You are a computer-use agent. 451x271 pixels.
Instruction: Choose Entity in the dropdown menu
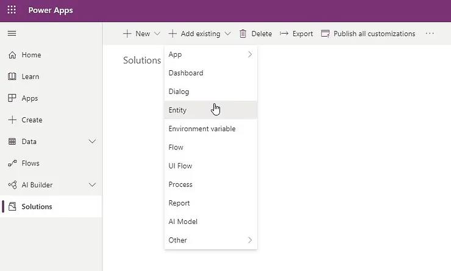coord(211,110)
